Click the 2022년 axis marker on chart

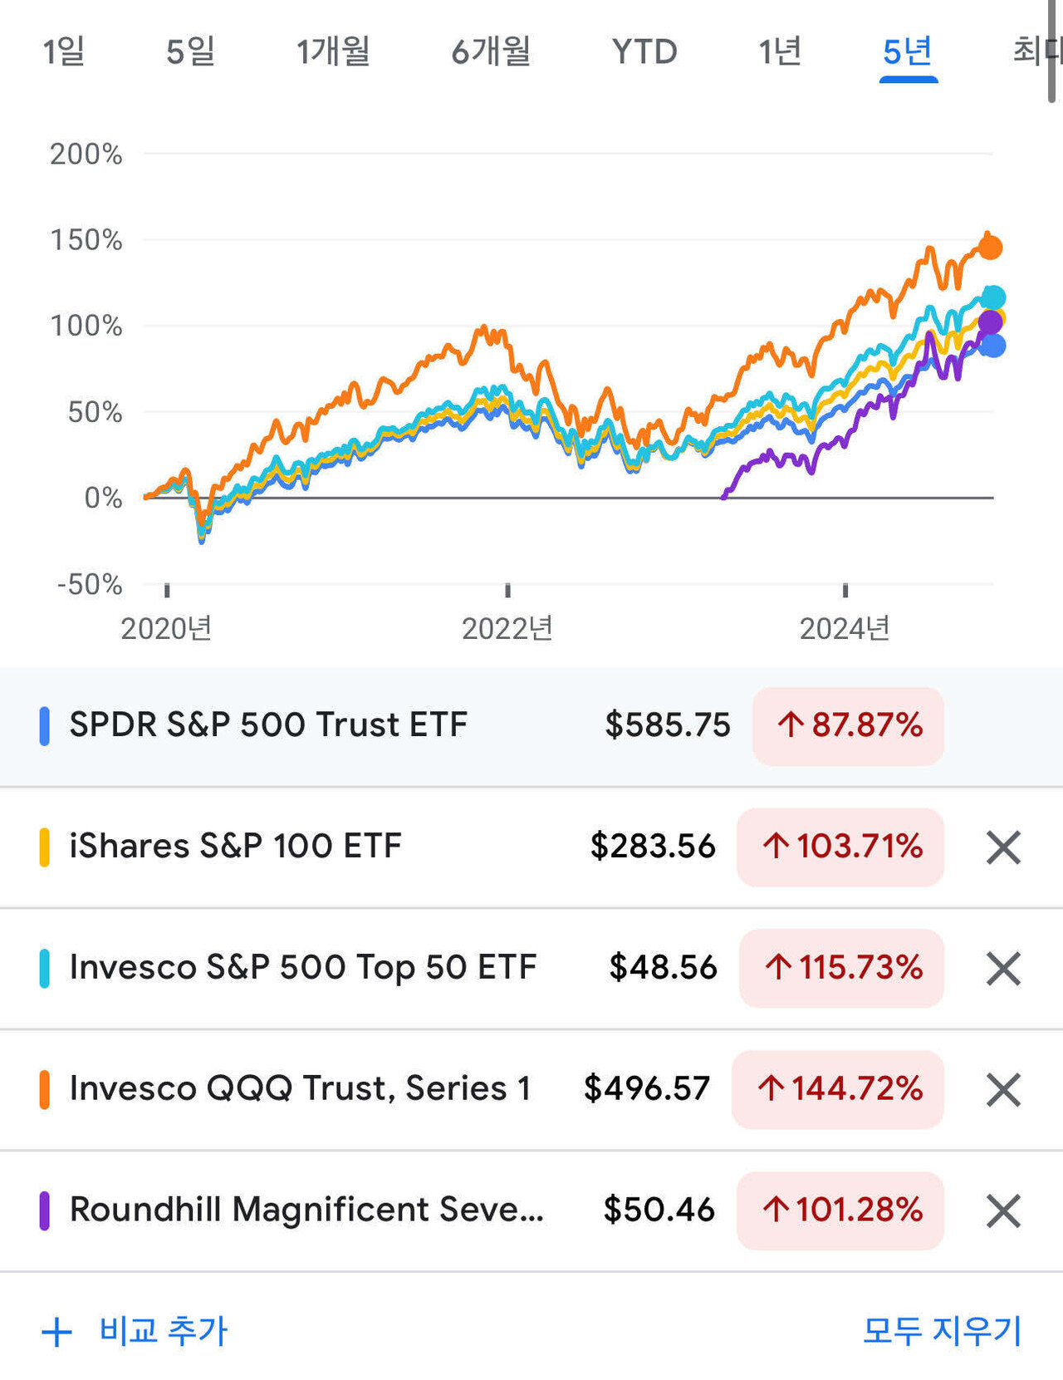click(x=507, y=628)
